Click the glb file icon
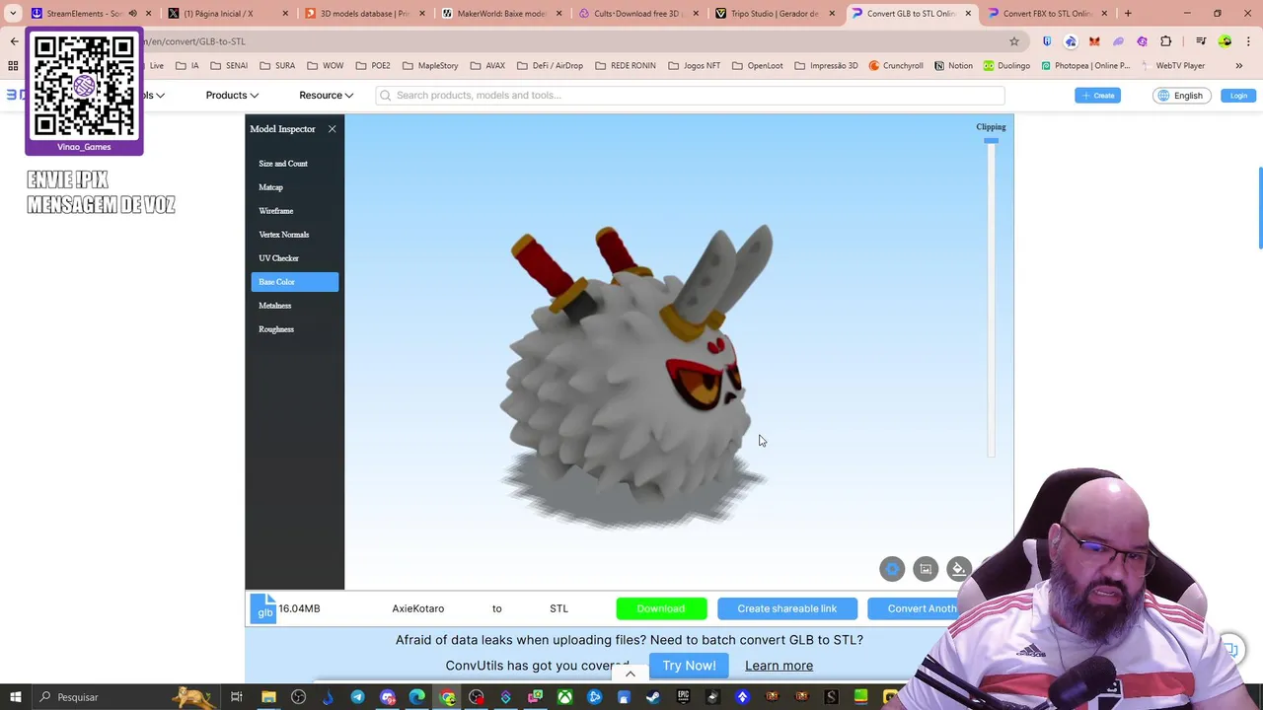This screenshot has width=1263, height=710. [x=264, y=608]
